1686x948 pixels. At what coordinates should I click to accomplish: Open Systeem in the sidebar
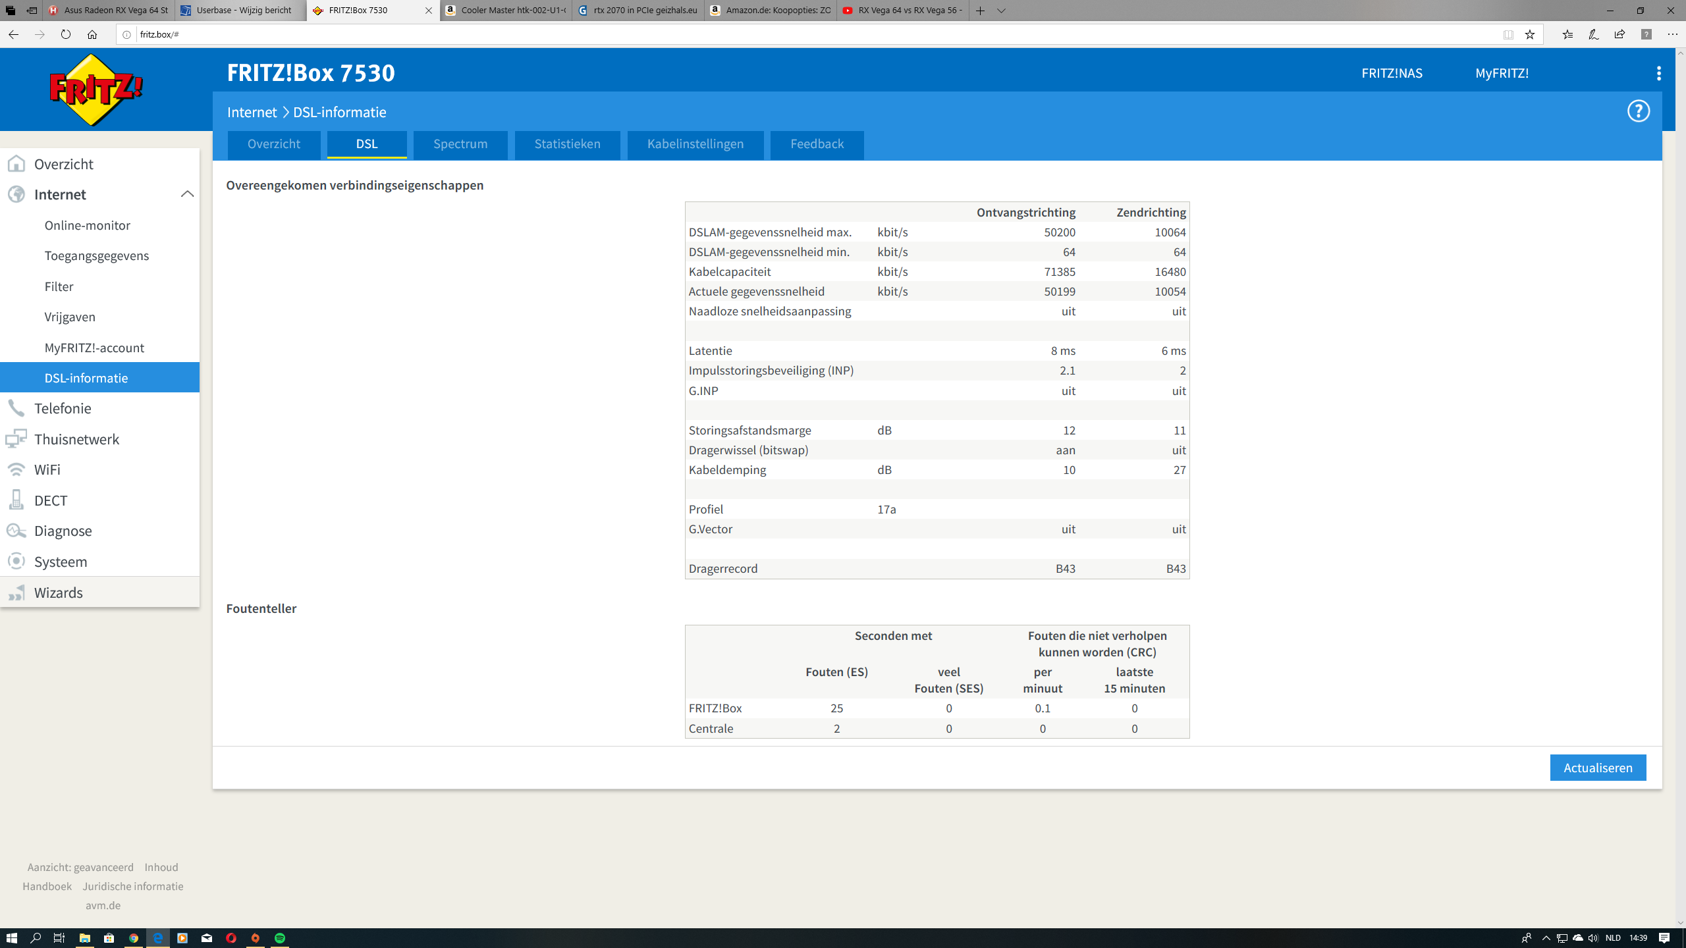point(61,562)
